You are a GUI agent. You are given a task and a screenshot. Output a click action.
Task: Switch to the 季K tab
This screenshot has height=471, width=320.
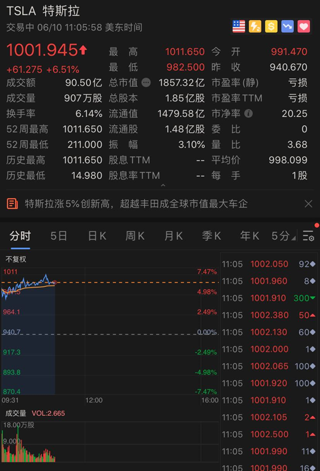pos(211,236)
